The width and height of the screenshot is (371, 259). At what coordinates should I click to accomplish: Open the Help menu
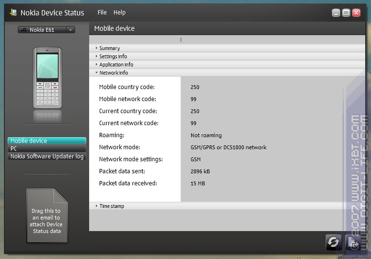[x=119, y=13]
